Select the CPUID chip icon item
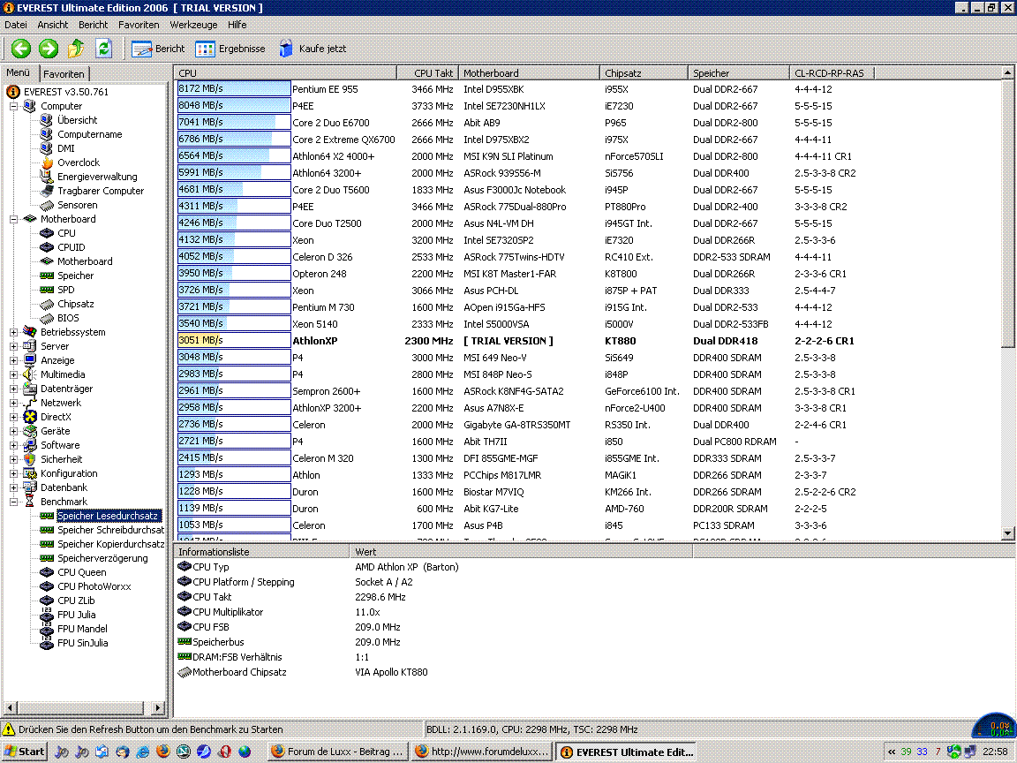The width and height of the screenshot is (1017, 763). 47,247
